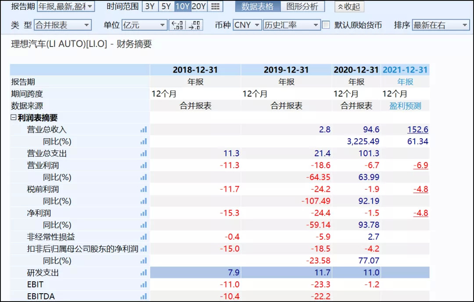Open chart icon for 非经常性损益 row
474x302 pixels.
[144, 237]
